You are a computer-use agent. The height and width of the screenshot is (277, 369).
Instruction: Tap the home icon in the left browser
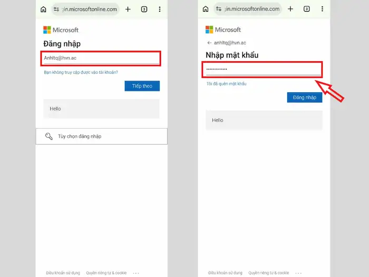43,9
